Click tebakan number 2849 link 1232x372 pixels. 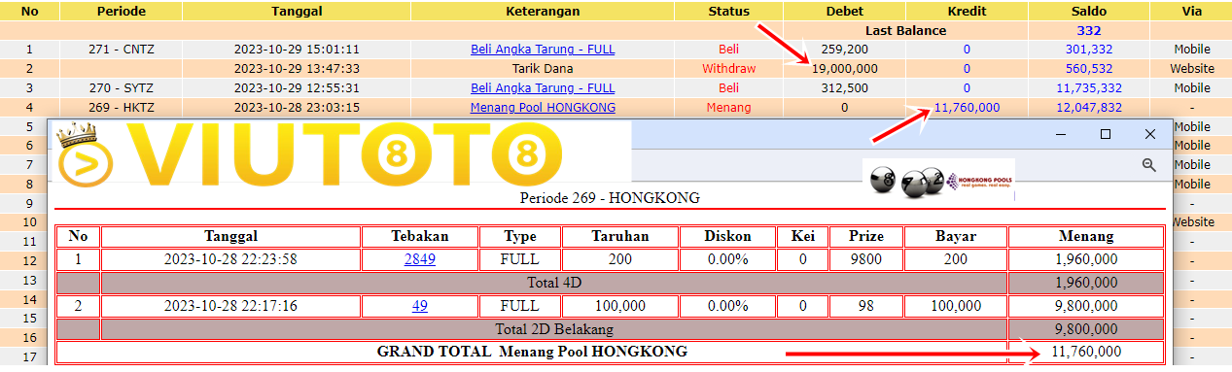[x=420, y=259]
